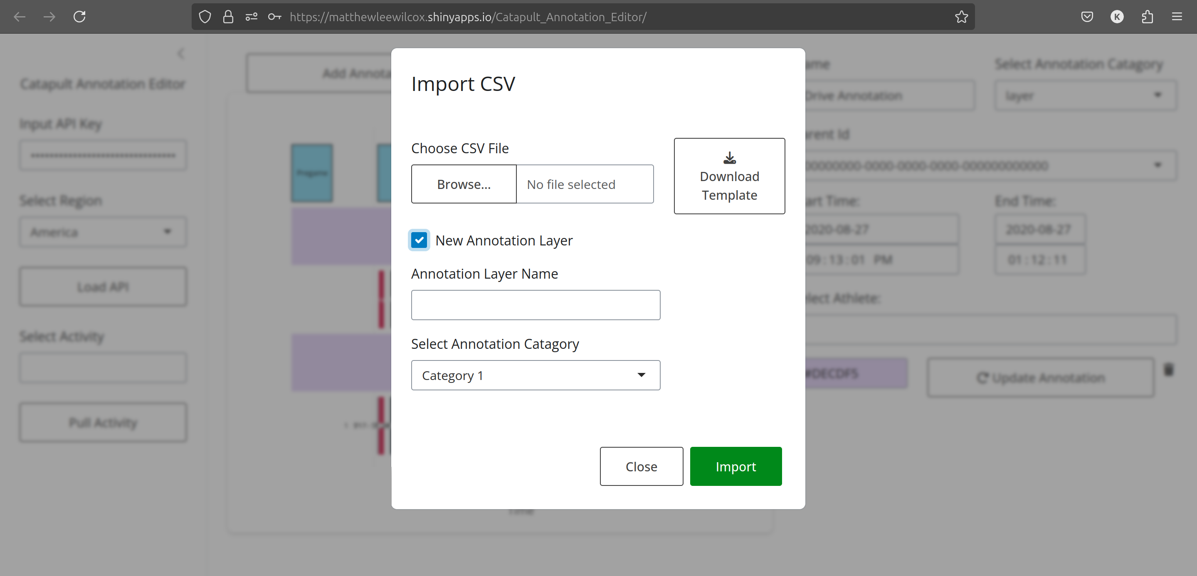Click the tracking protection shield icon

tap(205, 17)
